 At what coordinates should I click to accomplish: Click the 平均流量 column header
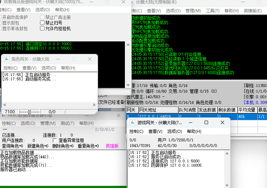click(247, 110)
